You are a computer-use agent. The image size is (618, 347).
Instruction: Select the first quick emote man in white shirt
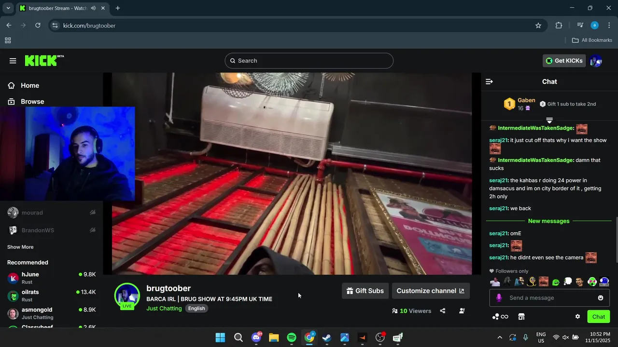pos(495,281)
